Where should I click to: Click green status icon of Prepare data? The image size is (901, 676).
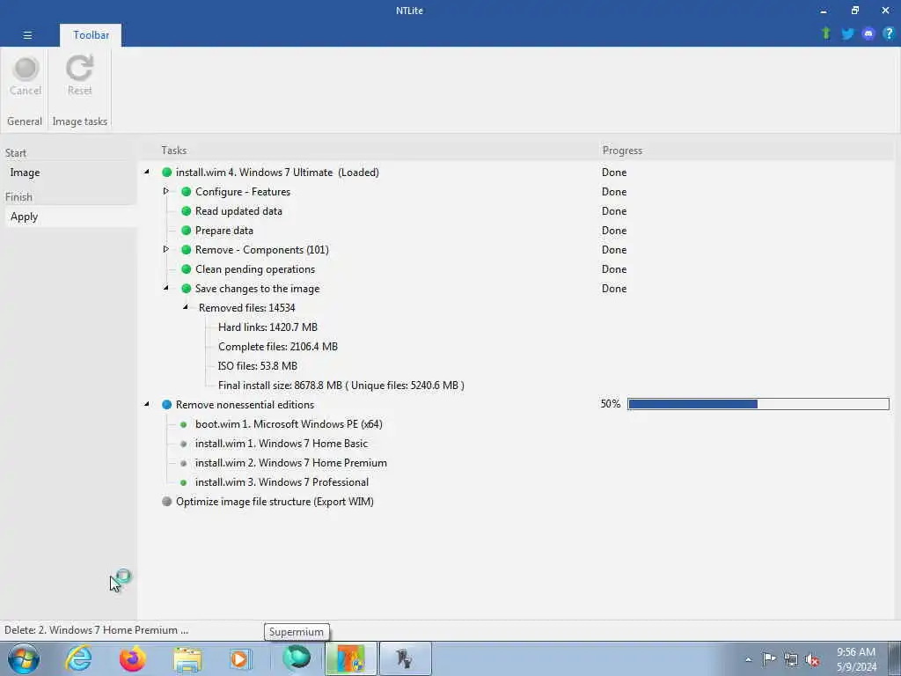click(x=187, y=230)
